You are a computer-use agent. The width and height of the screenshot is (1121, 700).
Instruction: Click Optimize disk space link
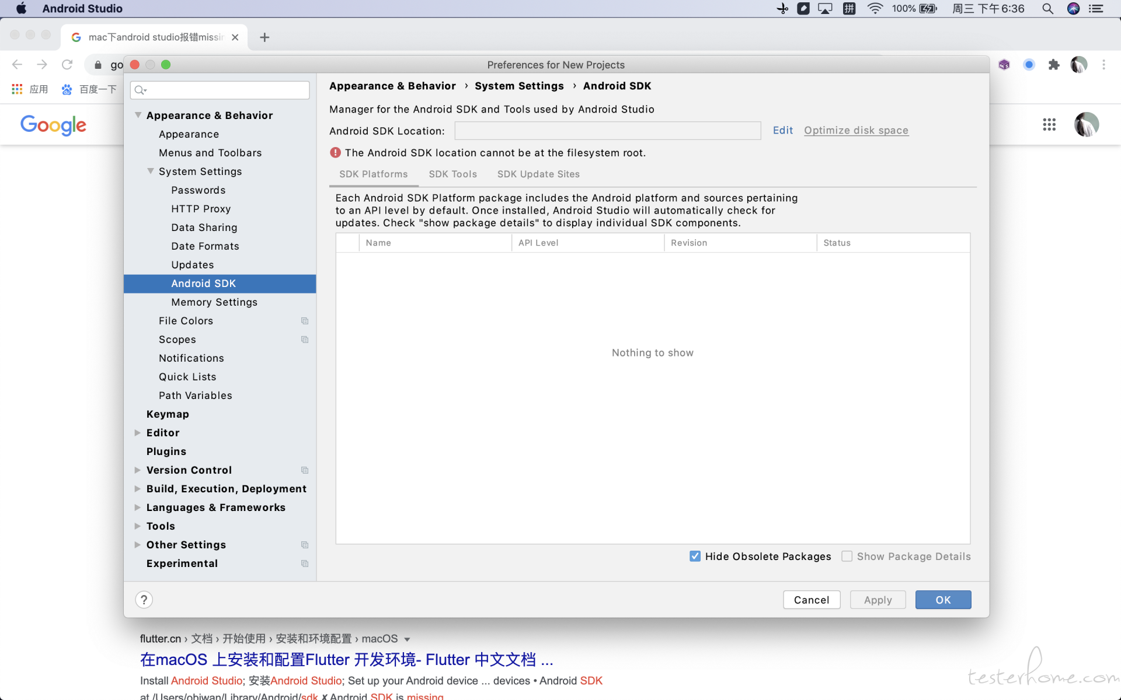[856, 131]
